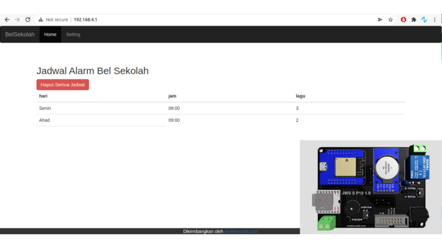Screen dimensions: 442x248
Task: Select the Ahad schedule row
Action: pos(220,120)
